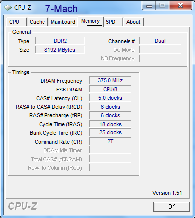
Task: Click the Command Rate 2T field
Action: point(110,141)
